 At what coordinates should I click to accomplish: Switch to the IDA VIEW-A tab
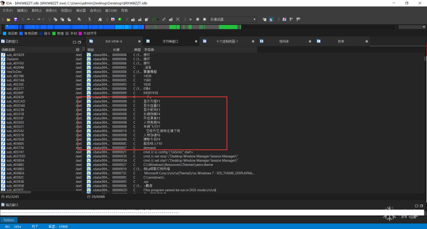tap(114, 41)
